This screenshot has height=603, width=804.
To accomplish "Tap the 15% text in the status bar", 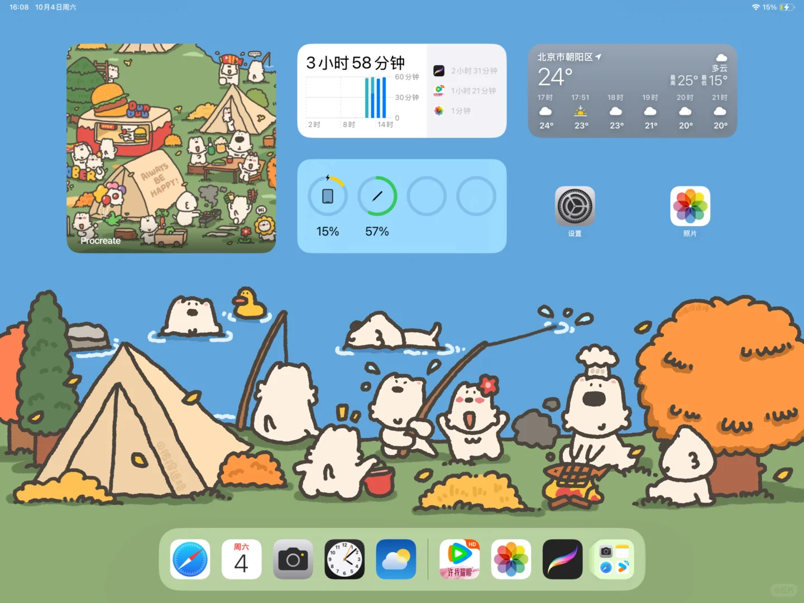I will 769,7.
